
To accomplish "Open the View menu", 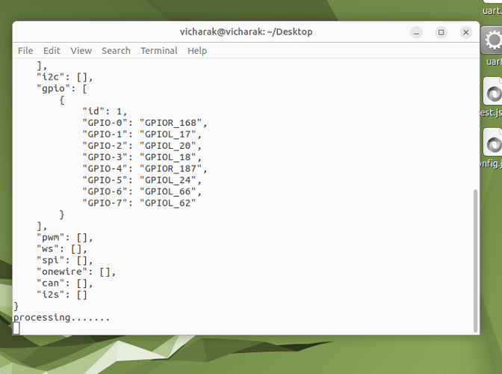I will [81, 51].
